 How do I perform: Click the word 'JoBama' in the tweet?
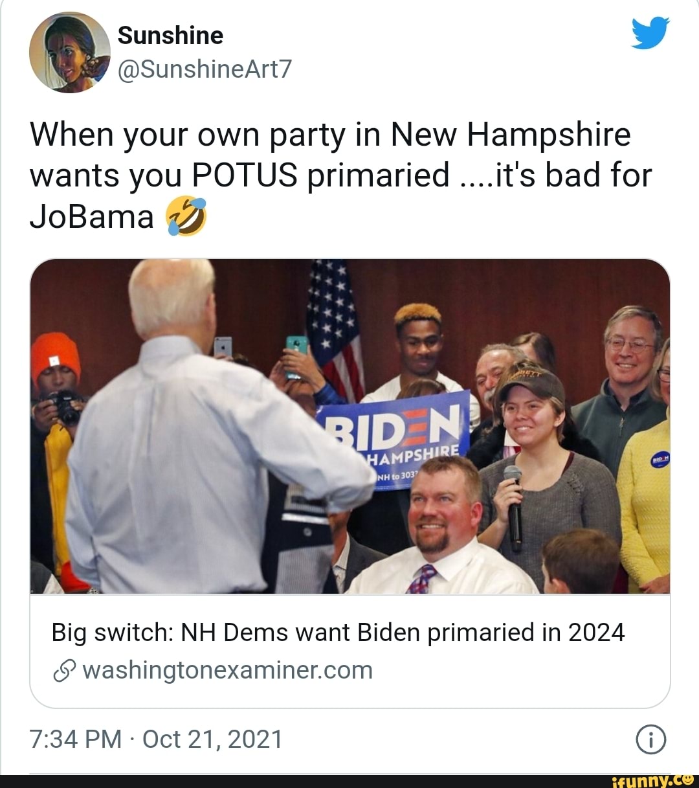(92, 216)
